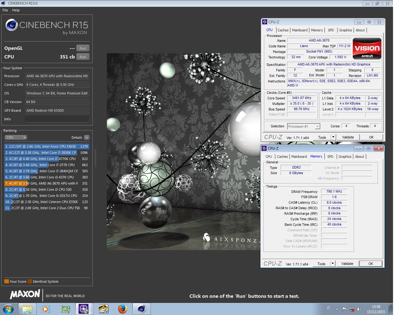Image resolution: width=401 pixels, height=315 pixels.
Task: Open SPD tab in lower CPU-Z
Action: point(330,157)
